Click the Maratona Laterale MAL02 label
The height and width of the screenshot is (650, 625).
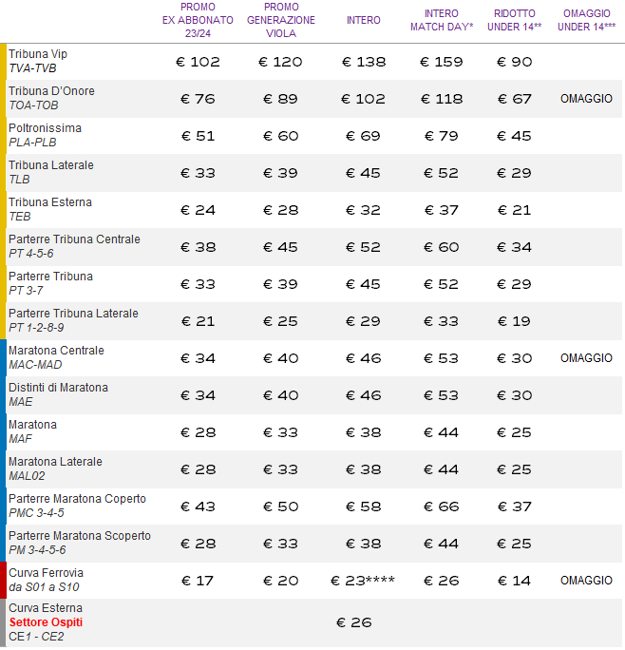pyautogui.click(x=55, y=468)
